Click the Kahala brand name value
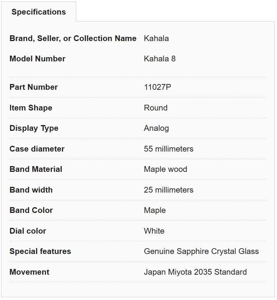The image size is (277, 300). pyautogui.click(x=156, y=38)
